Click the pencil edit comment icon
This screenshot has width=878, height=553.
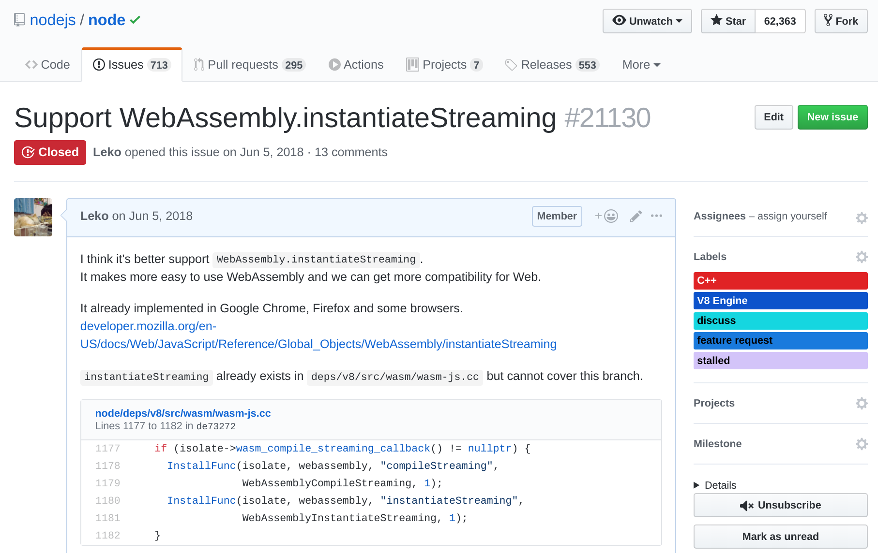[636, 216]
